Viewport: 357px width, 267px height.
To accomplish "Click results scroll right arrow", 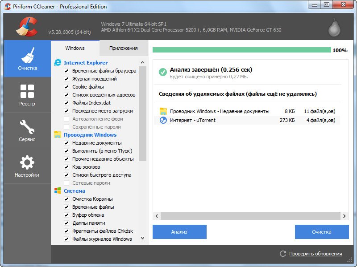I will (344, 216).
